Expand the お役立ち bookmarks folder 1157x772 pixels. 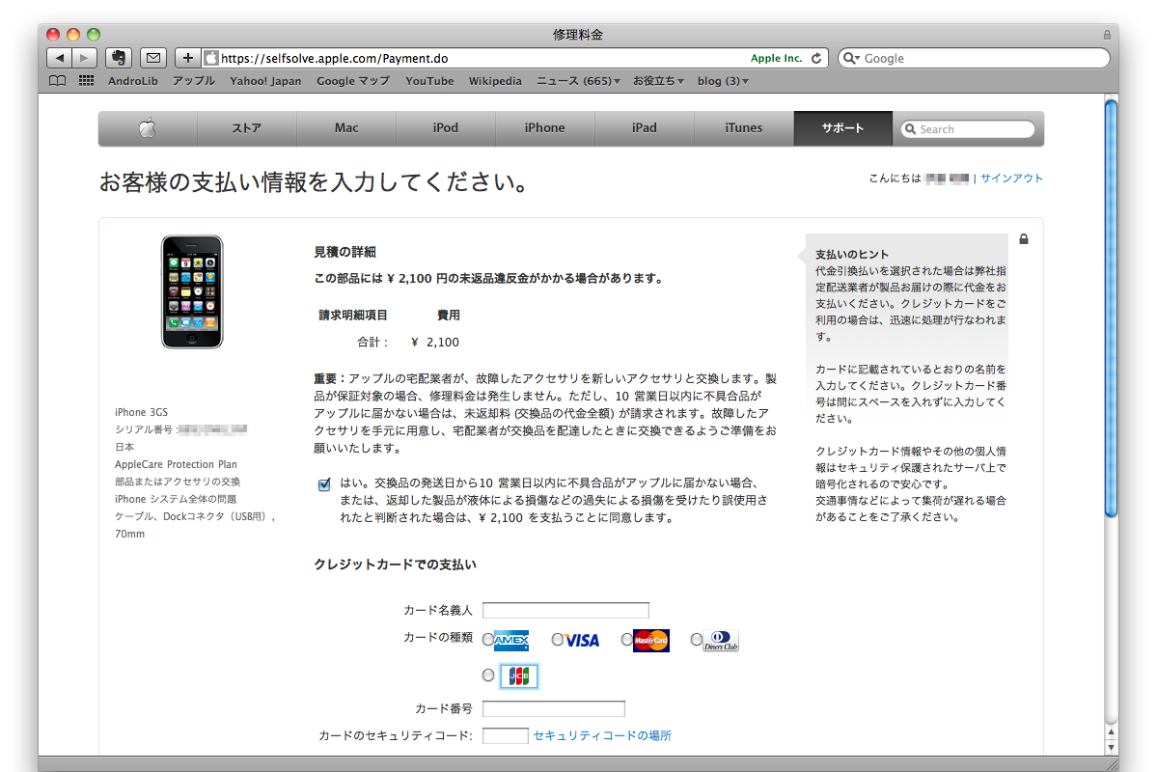coord(658,81)
